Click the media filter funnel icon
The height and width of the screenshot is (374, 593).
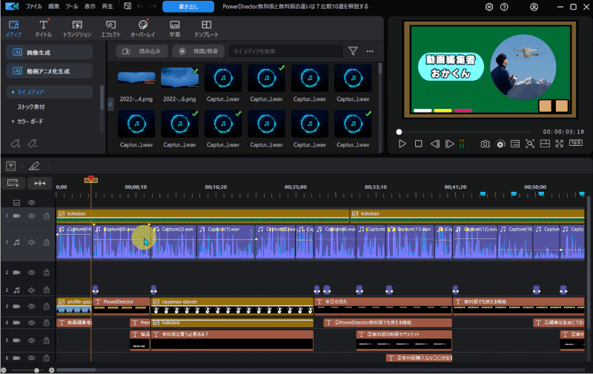(353, 51)
